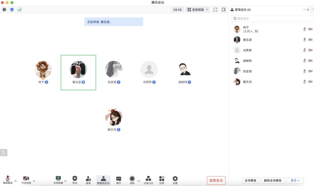Select the 管理成员(6) toolbar item

click(x=103, y=180)
